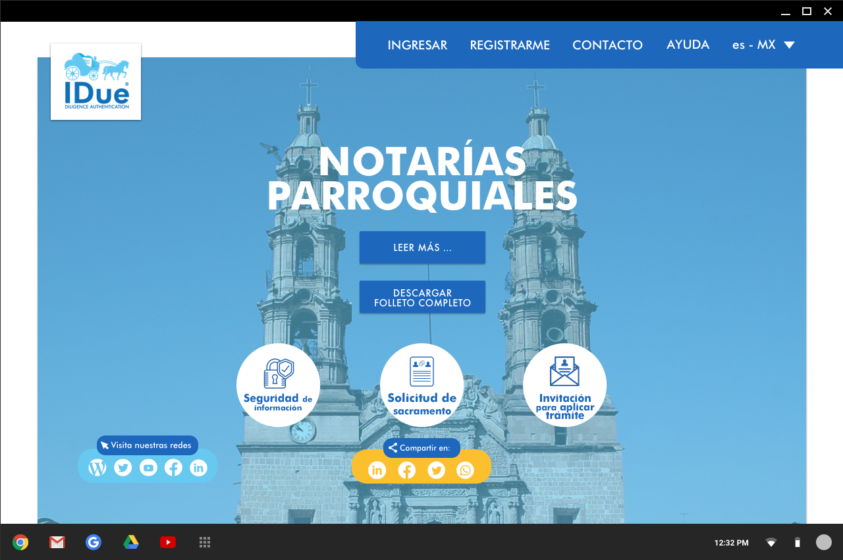Select AYUDA in the navigation bar
Viewport: 843px width, 560px height.
point(688,45)
